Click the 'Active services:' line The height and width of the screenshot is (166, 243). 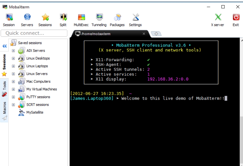[x=120, y=74]
